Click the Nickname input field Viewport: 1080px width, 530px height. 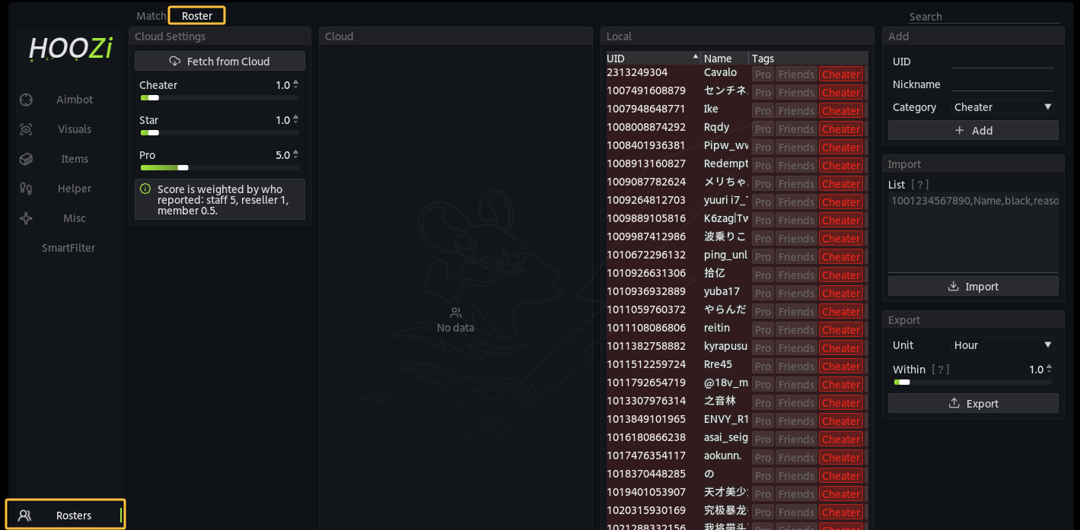1003,84
